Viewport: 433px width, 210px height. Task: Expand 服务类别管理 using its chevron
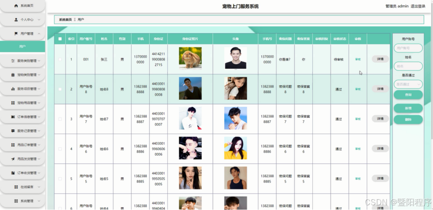coord(39,61)
